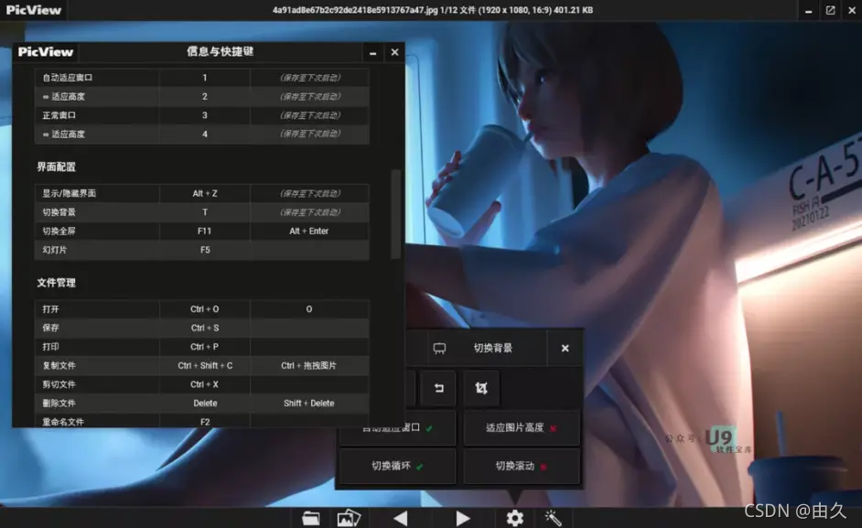Click the easel icon beside 切换背景

pyautogui.click(x=439, y=348)
